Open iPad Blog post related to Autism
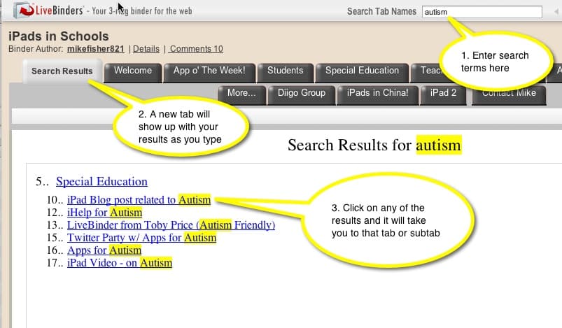The height and width of the screenshot is (328, 562). coord(139,200)
